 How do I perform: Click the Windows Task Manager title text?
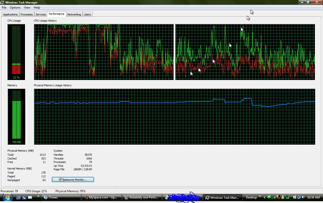coord(21,3)
